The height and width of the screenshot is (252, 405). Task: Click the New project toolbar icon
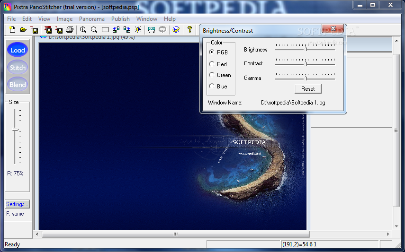tap(12, 30)
